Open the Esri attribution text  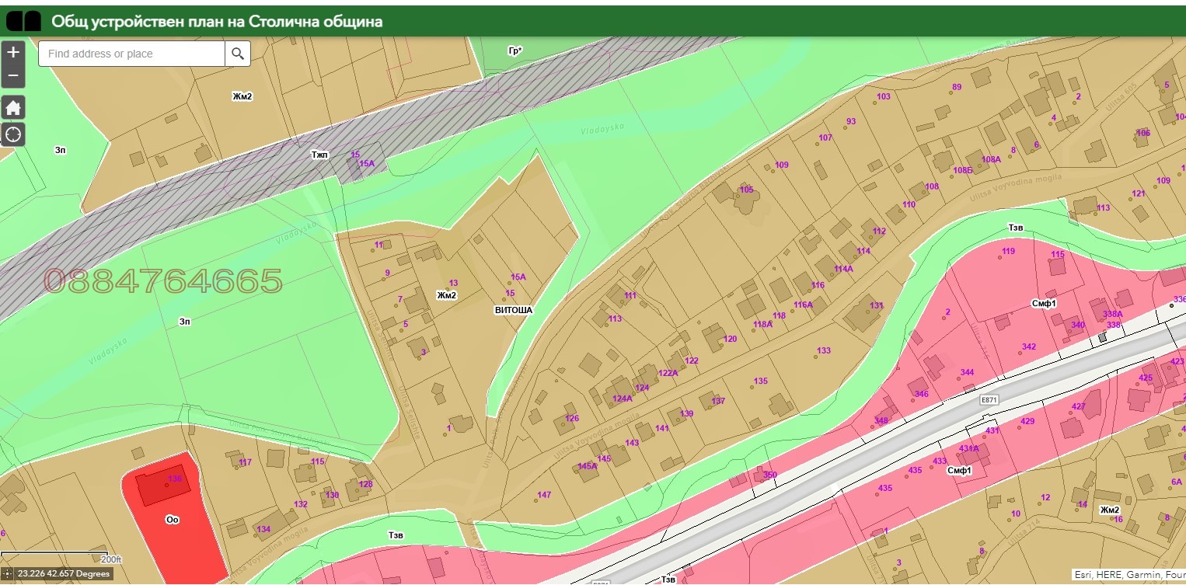click(x=1127, y=575)
